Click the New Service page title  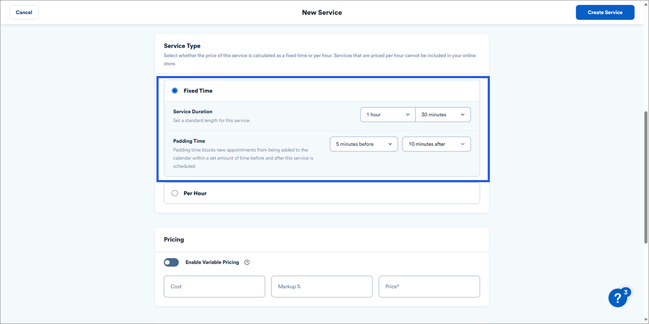click(x=322, y=12)
